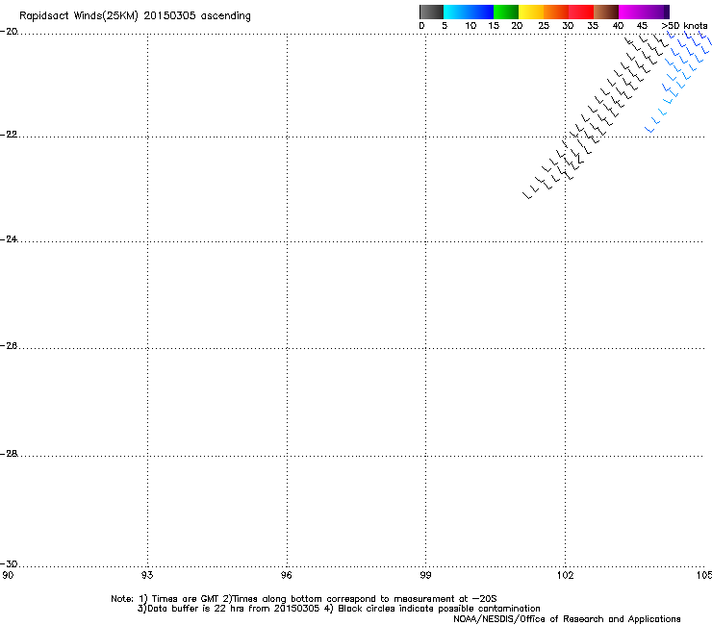Click the longitude label '102'
This screenshot has height=625, width=712.
565,575
